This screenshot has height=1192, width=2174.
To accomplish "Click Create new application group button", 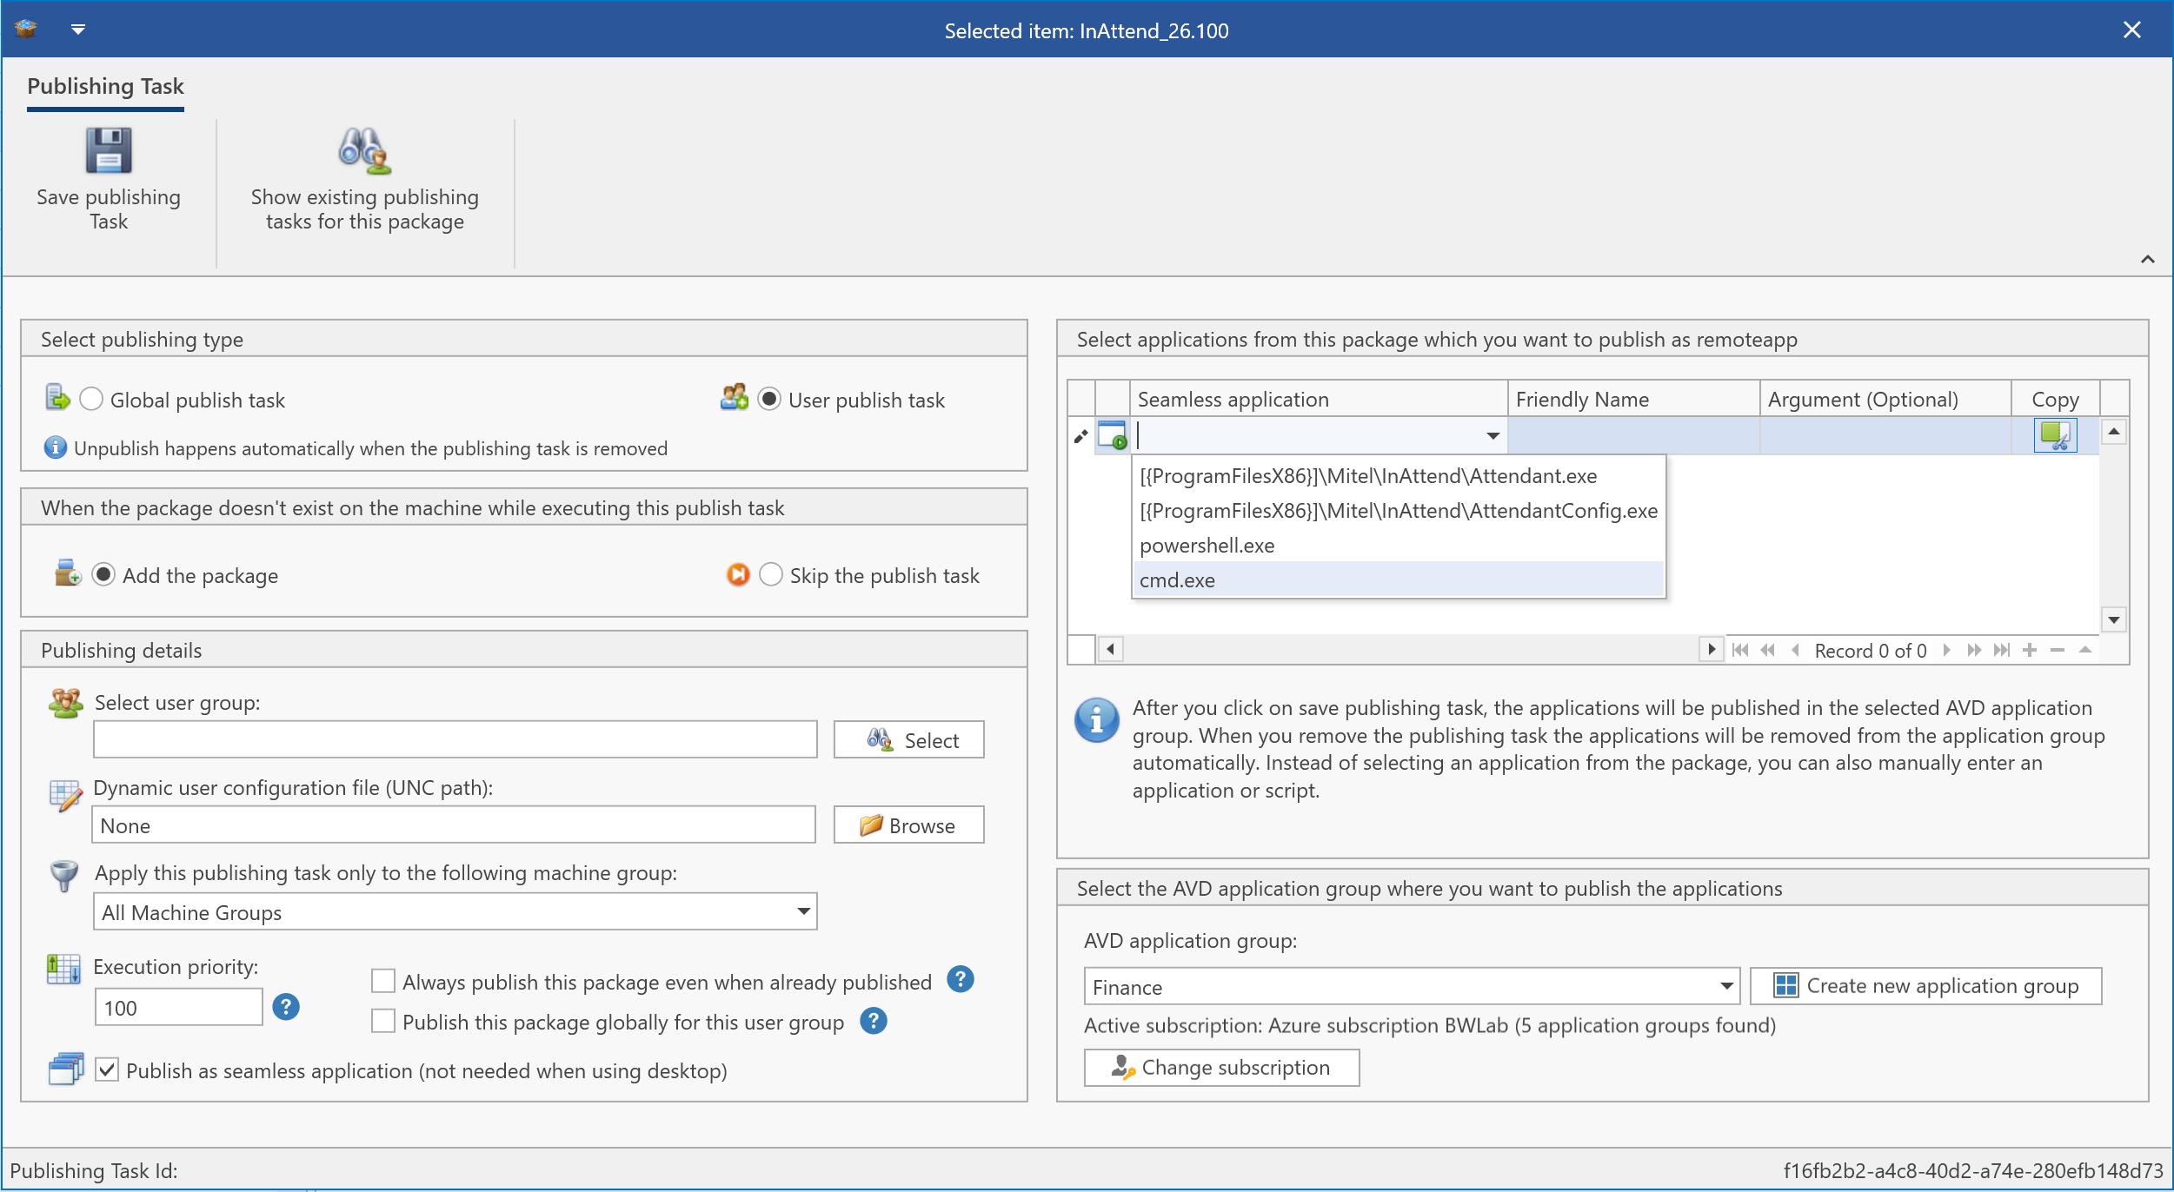I will point(1925,986).
